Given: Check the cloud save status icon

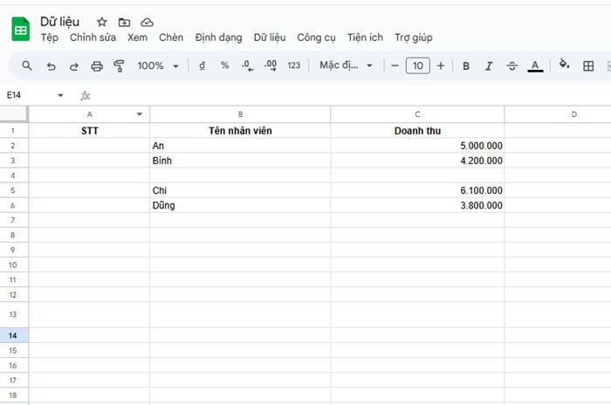Looking at the screenshot, I should pos(147,22).
